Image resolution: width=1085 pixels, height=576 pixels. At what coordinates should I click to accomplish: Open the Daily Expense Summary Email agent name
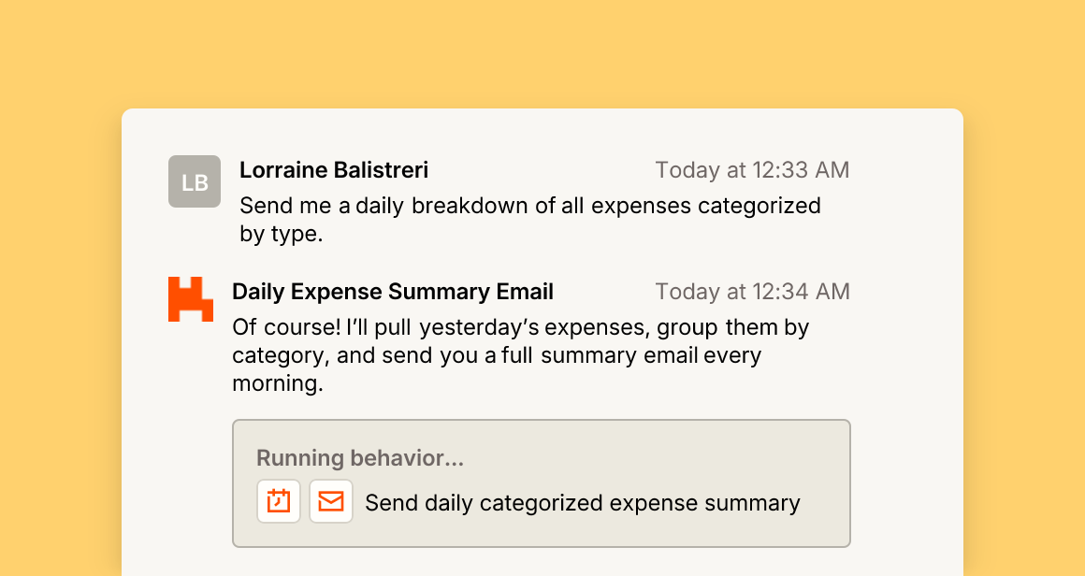[x=392, y=292]
